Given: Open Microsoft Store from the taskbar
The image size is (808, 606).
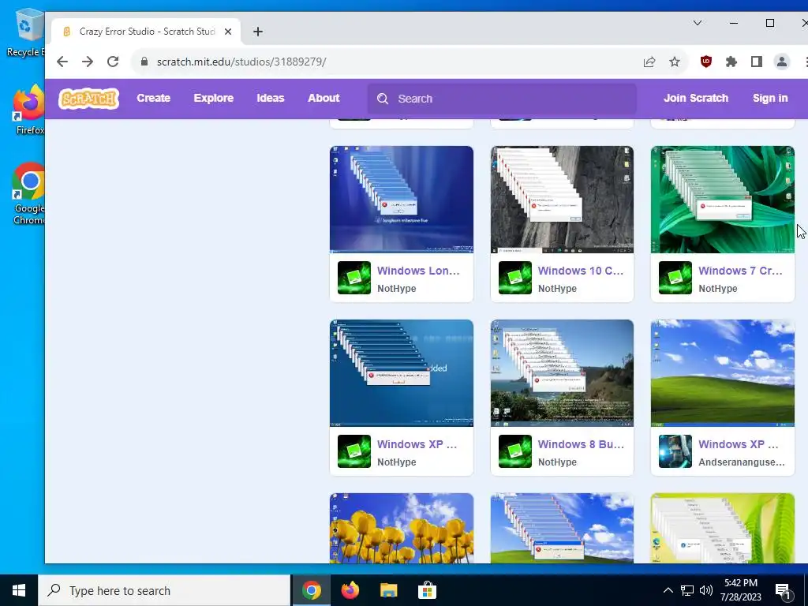Looking at the screenshot, I should [427, 590].
